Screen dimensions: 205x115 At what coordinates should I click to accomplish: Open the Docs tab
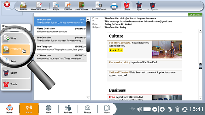[107, 109]
